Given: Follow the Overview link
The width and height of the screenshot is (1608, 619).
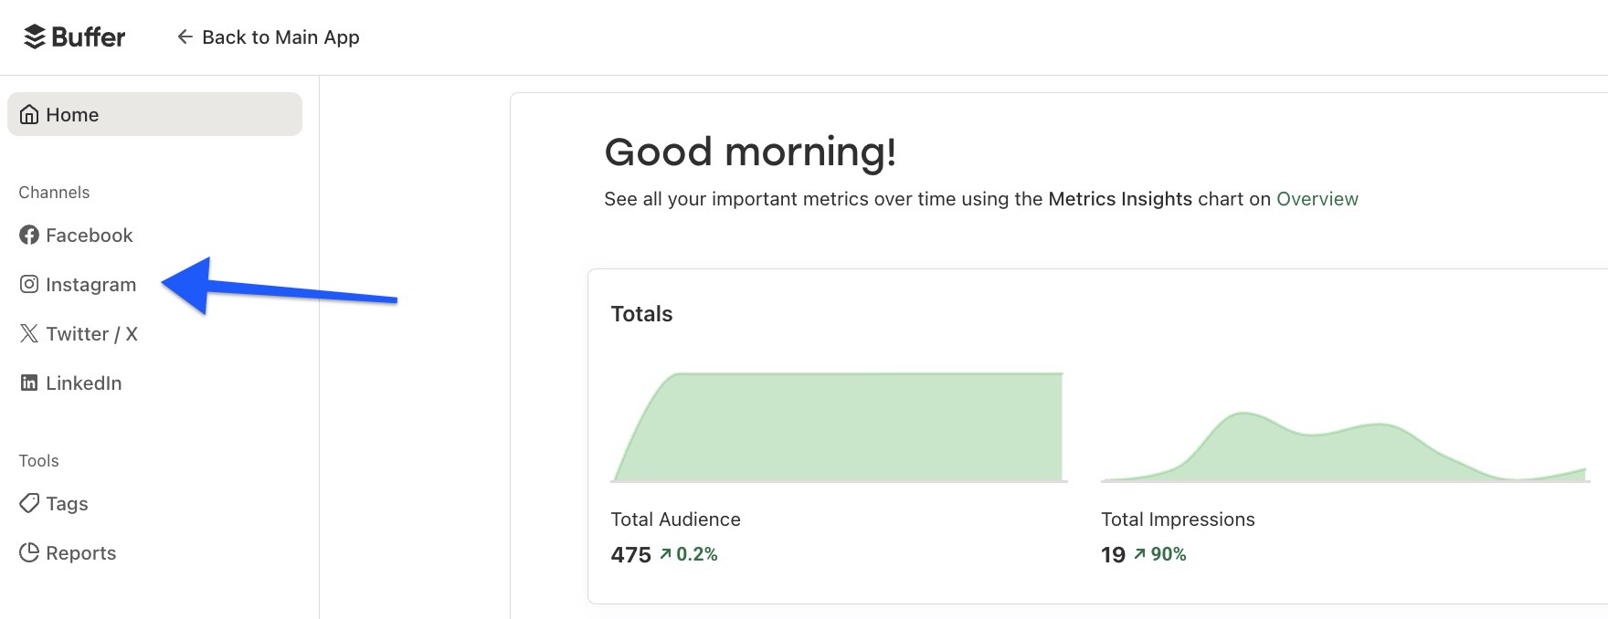Looking at the screenshot, I should [x=1317, y=199].
